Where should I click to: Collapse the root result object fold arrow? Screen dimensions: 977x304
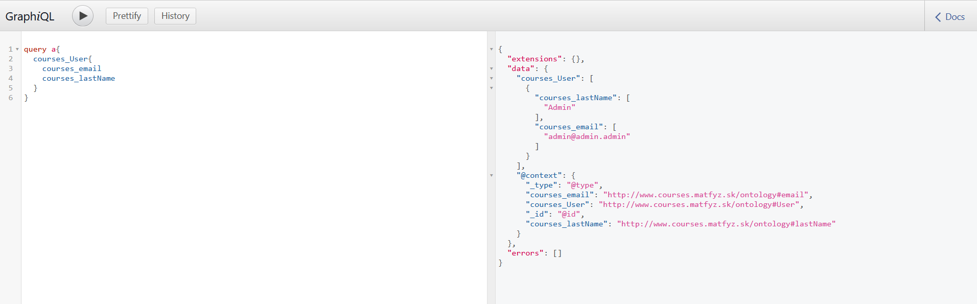tap(492, 50)
